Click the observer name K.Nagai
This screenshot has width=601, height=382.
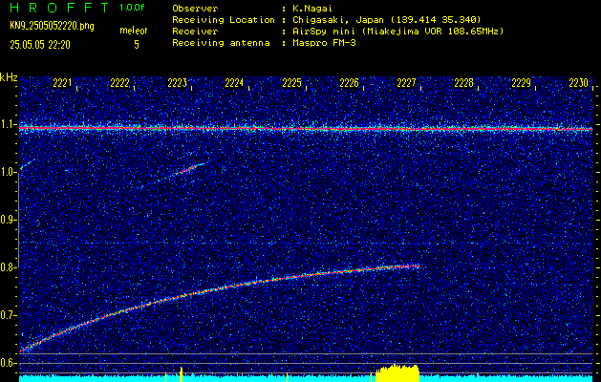pos(312,8)
